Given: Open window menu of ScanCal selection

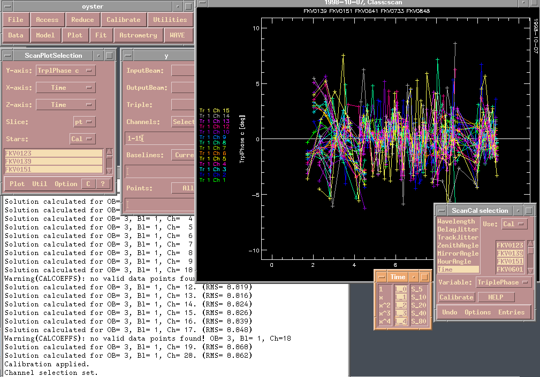Looking at the screenshot, I should tap(442, 211).
